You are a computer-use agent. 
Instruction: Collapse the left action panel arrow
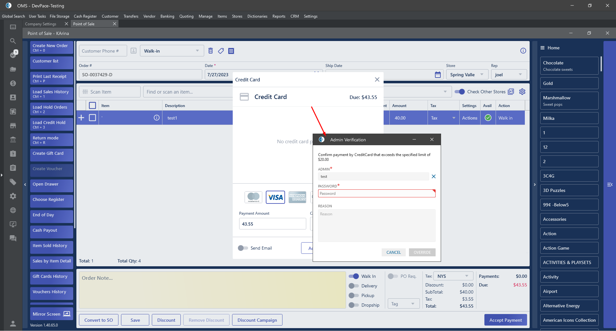25,185
